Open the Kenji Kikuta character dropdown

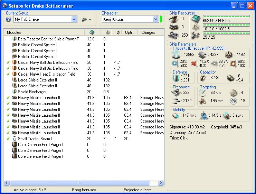click(155, 20)
